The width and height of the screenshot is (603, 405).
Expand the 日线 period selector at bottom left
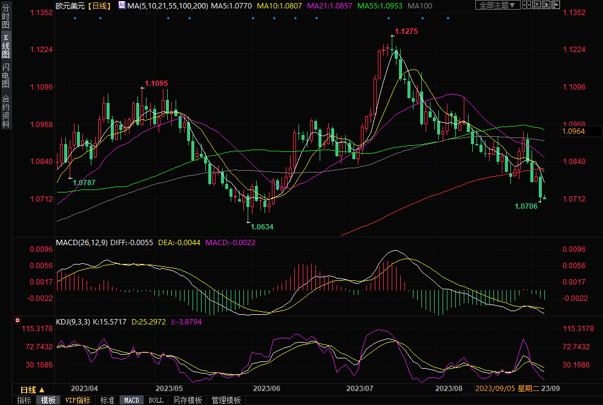tap(32, 389)
